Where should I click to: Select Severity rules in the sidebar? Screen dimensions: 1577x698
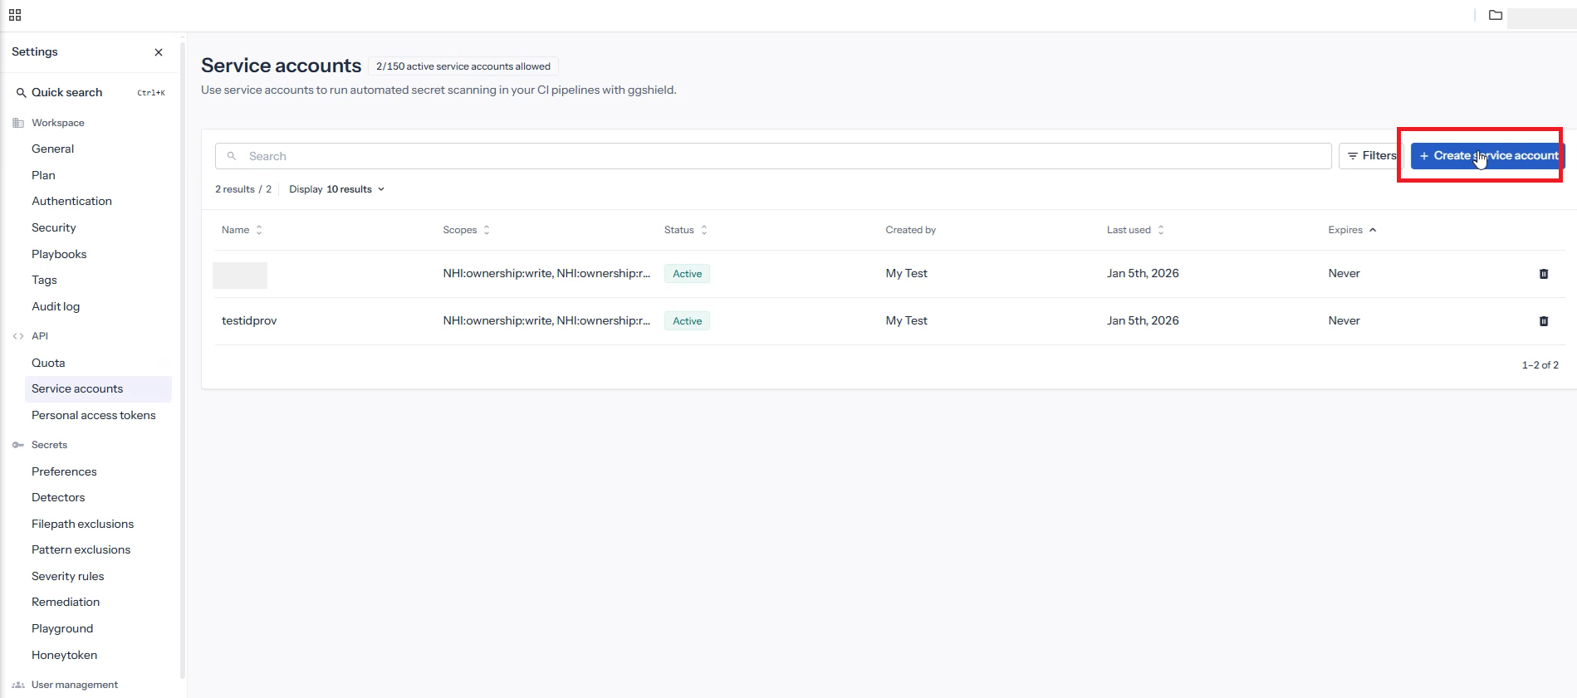coord(68,576)
